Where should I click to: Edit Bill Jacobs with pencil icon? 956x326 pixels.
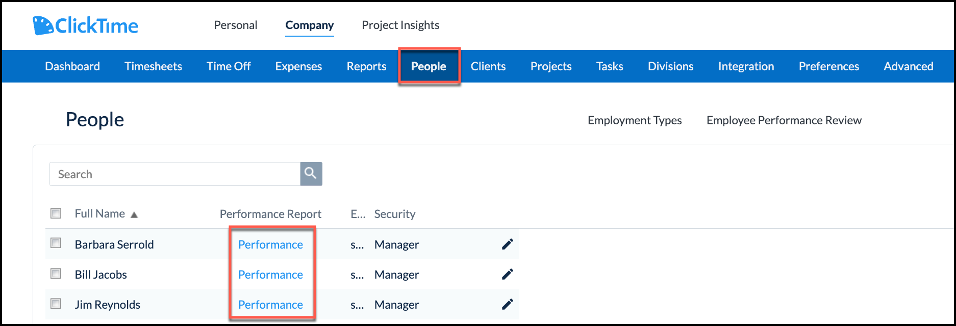tap(507, 275)
